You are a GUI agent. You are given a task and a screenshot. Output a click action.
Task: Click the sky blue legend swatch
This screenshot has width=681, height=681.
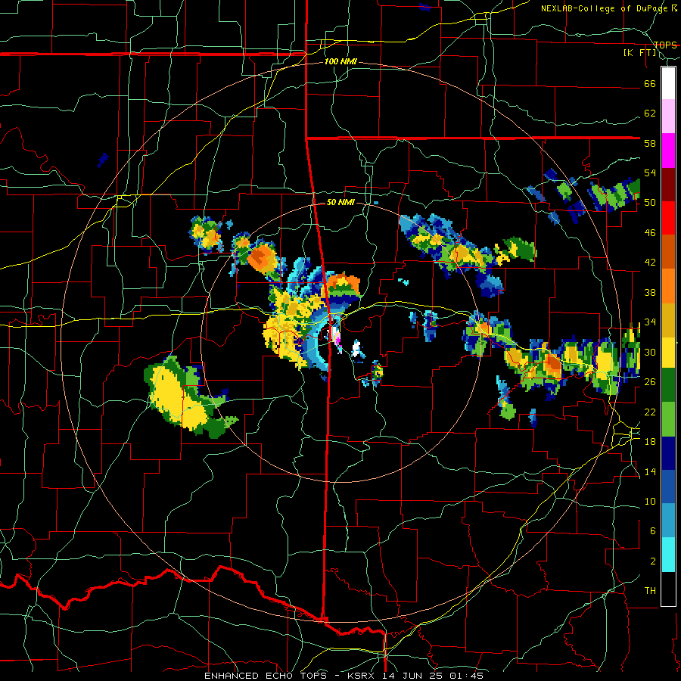tap(668, 521)
